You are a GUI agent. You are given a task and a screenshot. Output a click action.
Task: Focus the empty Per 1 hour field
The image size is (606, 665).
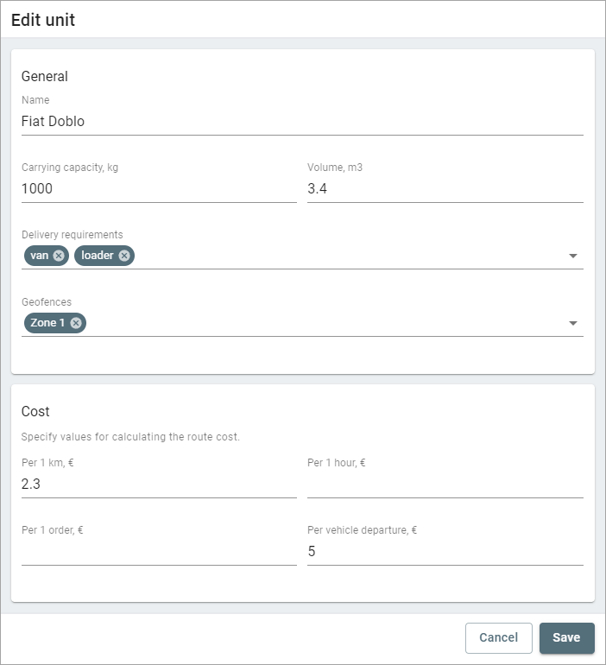pyautogui.click(x=445, y=484)
